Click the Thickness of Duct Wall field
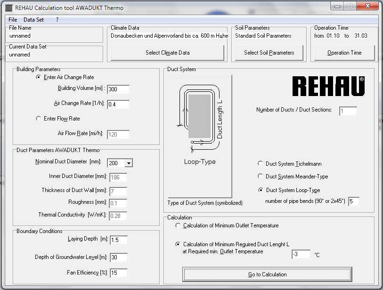The height and width of the screenshot is (290, 383). (118, 192)
